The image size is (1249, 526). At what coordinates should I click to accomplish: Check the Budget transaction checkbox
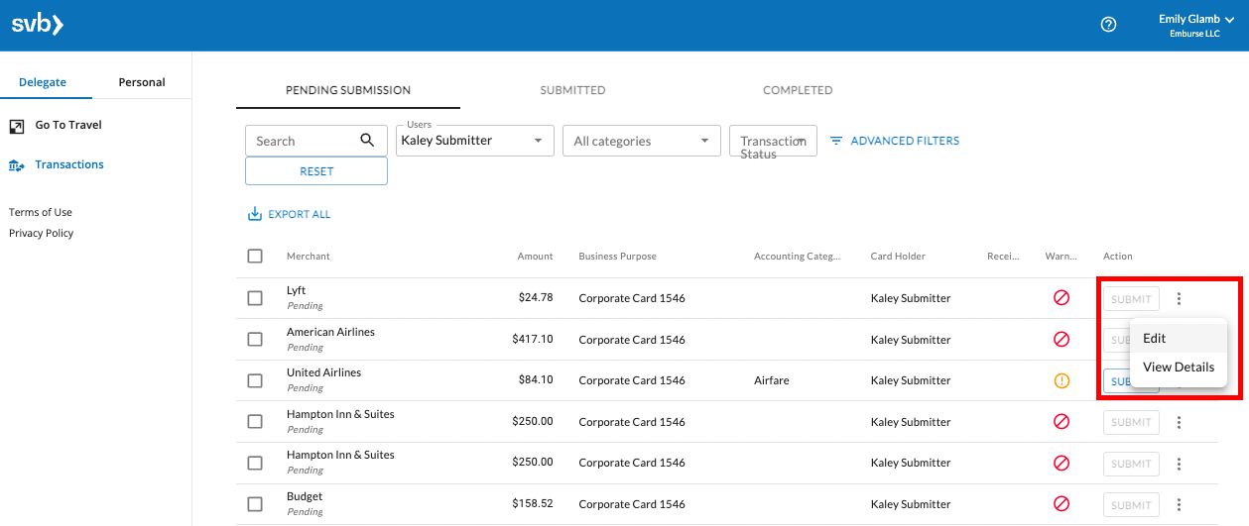coord(255,504)
